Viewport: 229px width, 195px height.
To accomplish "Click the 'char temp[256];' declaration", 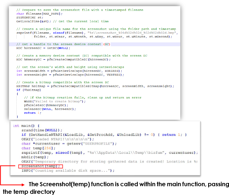I will click(x=38, y=148).
